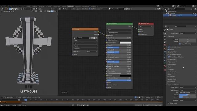Enable Motion Blur checkbox
This screenshot has width=197, height=111.
click(x=169, y=60)
